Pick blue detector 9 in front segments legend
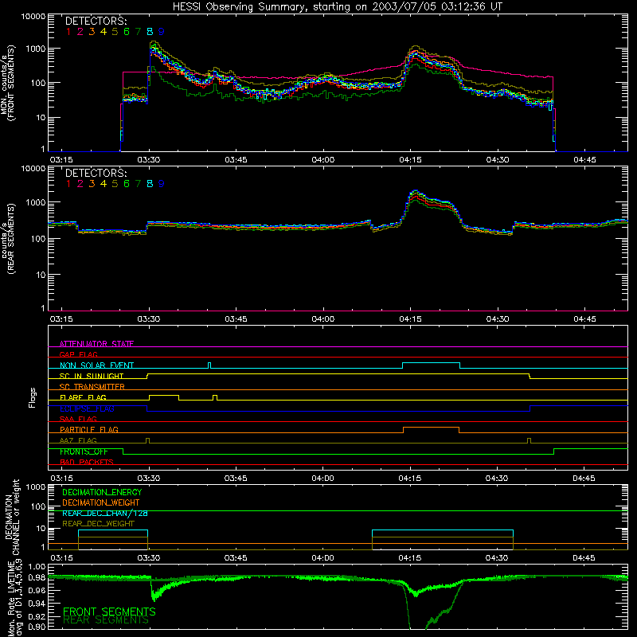This screenshot has width=637, height=637. [162, 32]
